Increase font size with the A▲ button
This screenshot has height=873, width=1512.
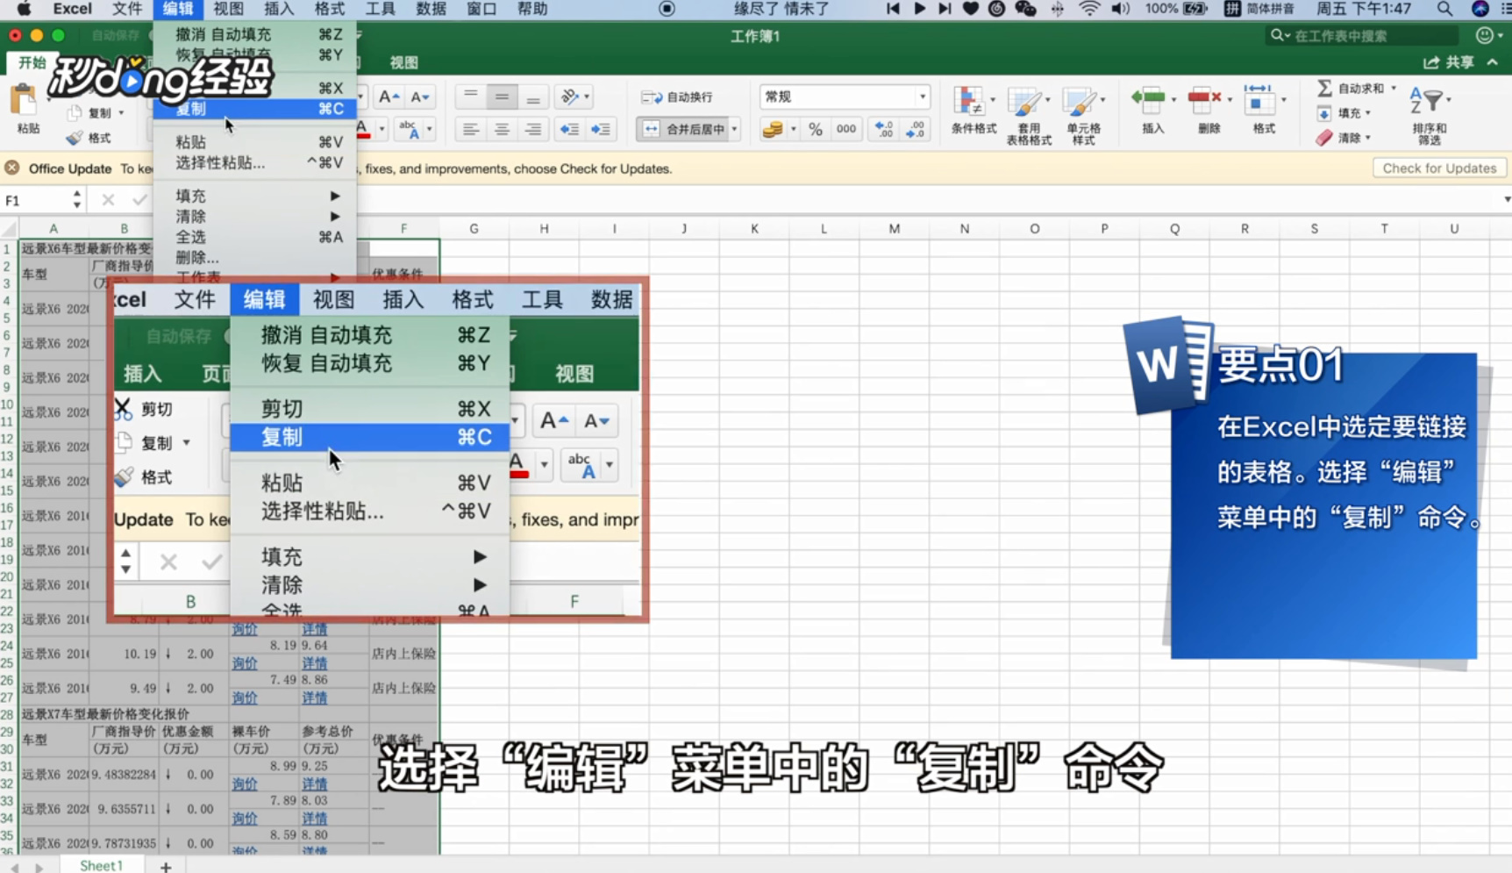(389, 97)
